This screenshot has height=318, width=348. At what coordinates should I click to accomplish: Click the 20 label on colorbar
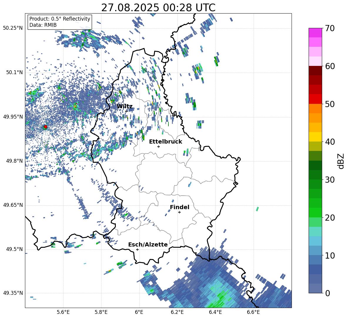pyautogui.click(x=330, y=218)
